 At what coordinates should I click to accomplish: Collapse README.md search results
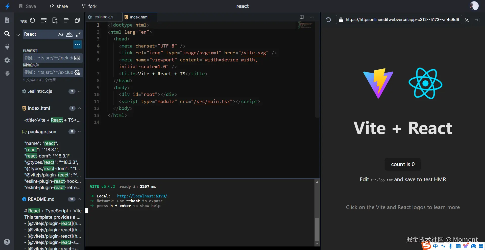pos(79,199)
